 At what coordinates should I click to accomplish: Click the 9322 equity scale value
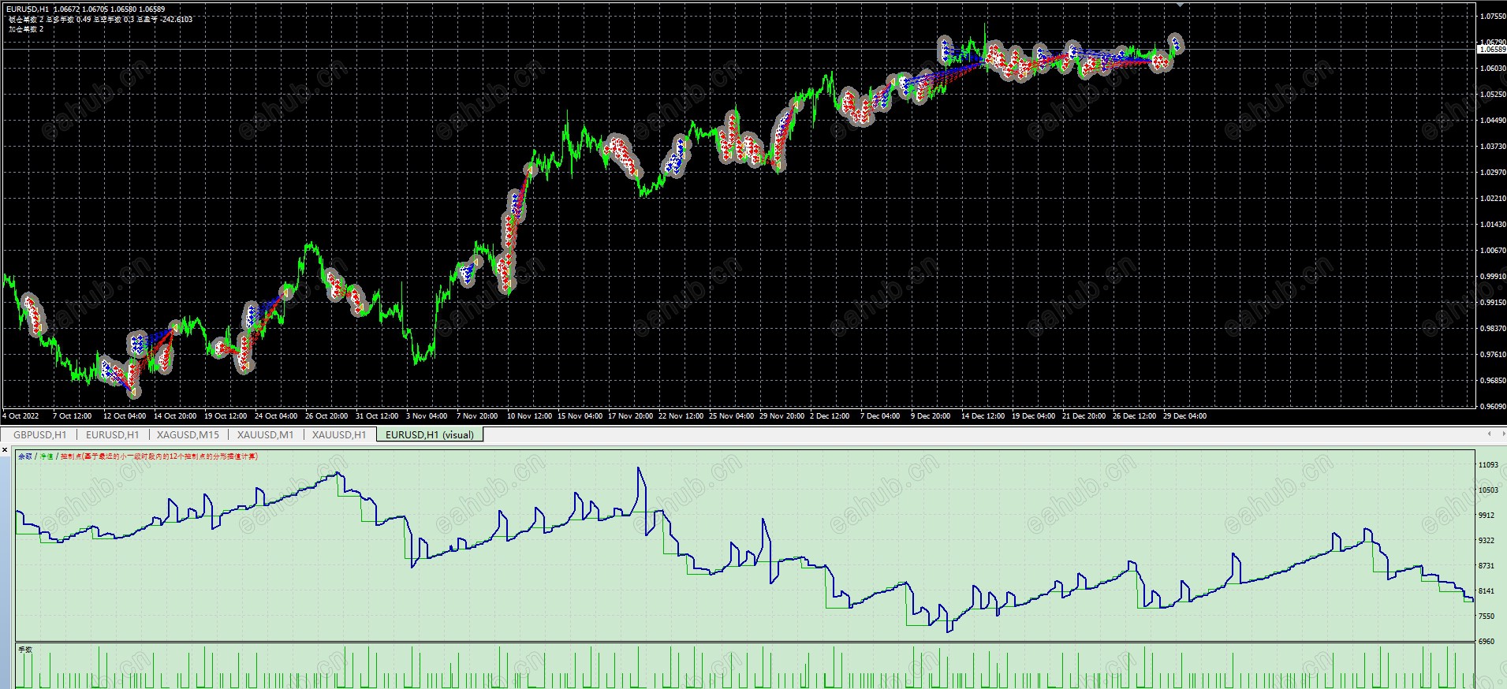[x=1486, y=541]
